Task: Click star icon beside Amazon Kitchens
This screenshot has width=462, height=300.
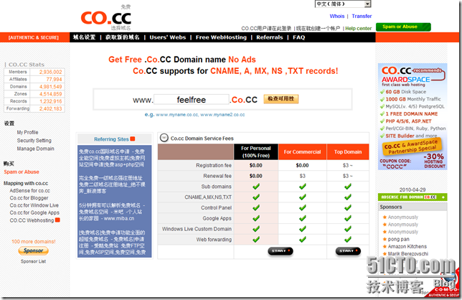Action: [x=385, y=246]
